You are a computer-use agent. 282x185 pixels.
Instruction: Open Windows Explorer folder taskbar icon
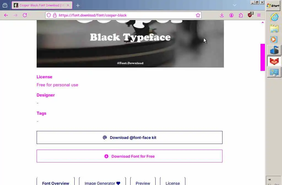point(274,29)
